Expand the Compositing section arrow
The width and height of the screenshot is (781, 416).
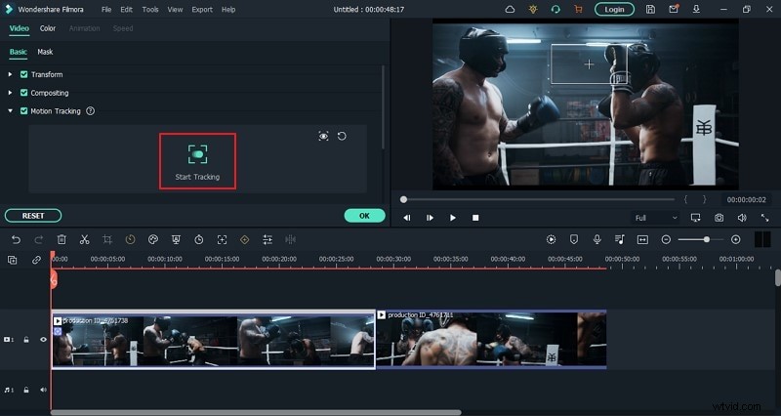pyautogui.click(x=10, y=93)
